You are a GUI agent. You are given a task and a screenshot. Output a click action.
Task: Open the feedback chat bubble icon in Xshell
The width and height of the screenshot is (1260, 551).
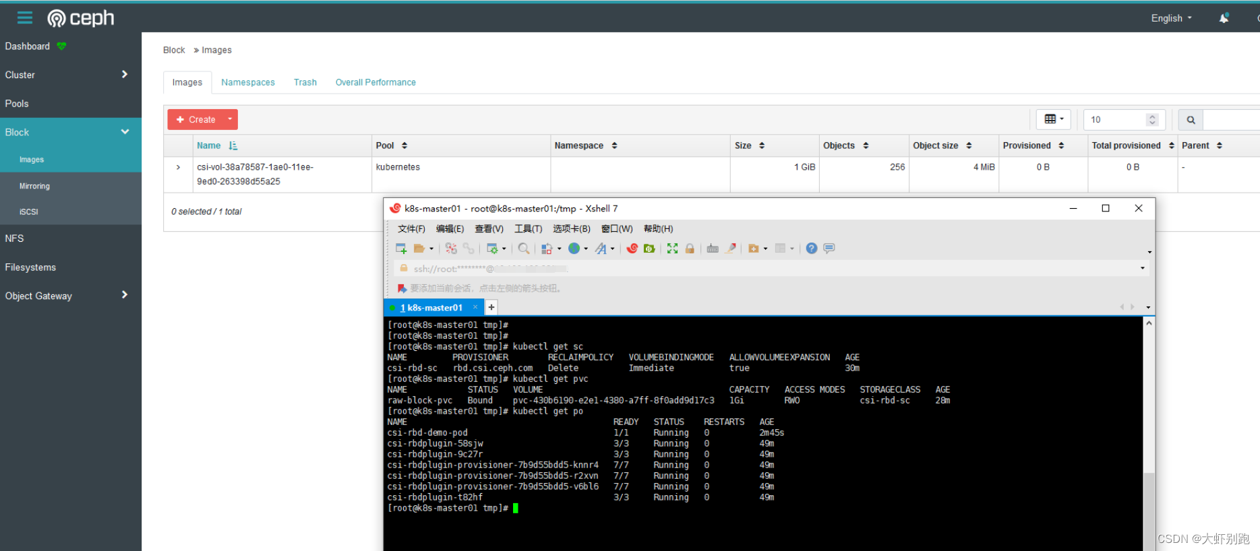pyautogui.click(x=829, y=249)
